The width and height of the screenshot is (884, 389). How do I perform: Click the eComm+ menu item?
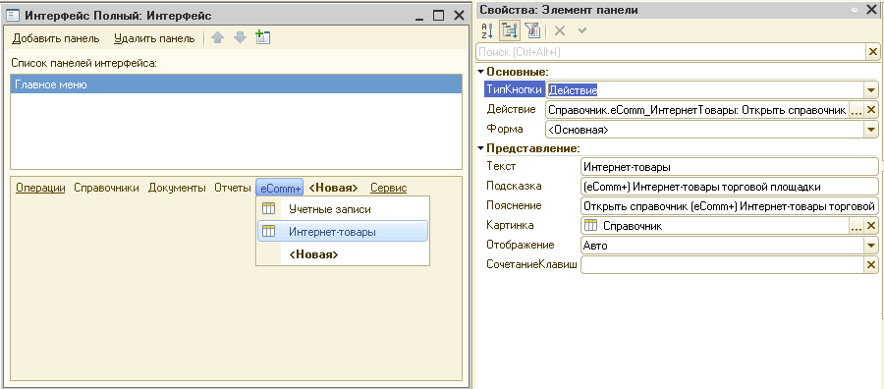[x=280, y=188]
